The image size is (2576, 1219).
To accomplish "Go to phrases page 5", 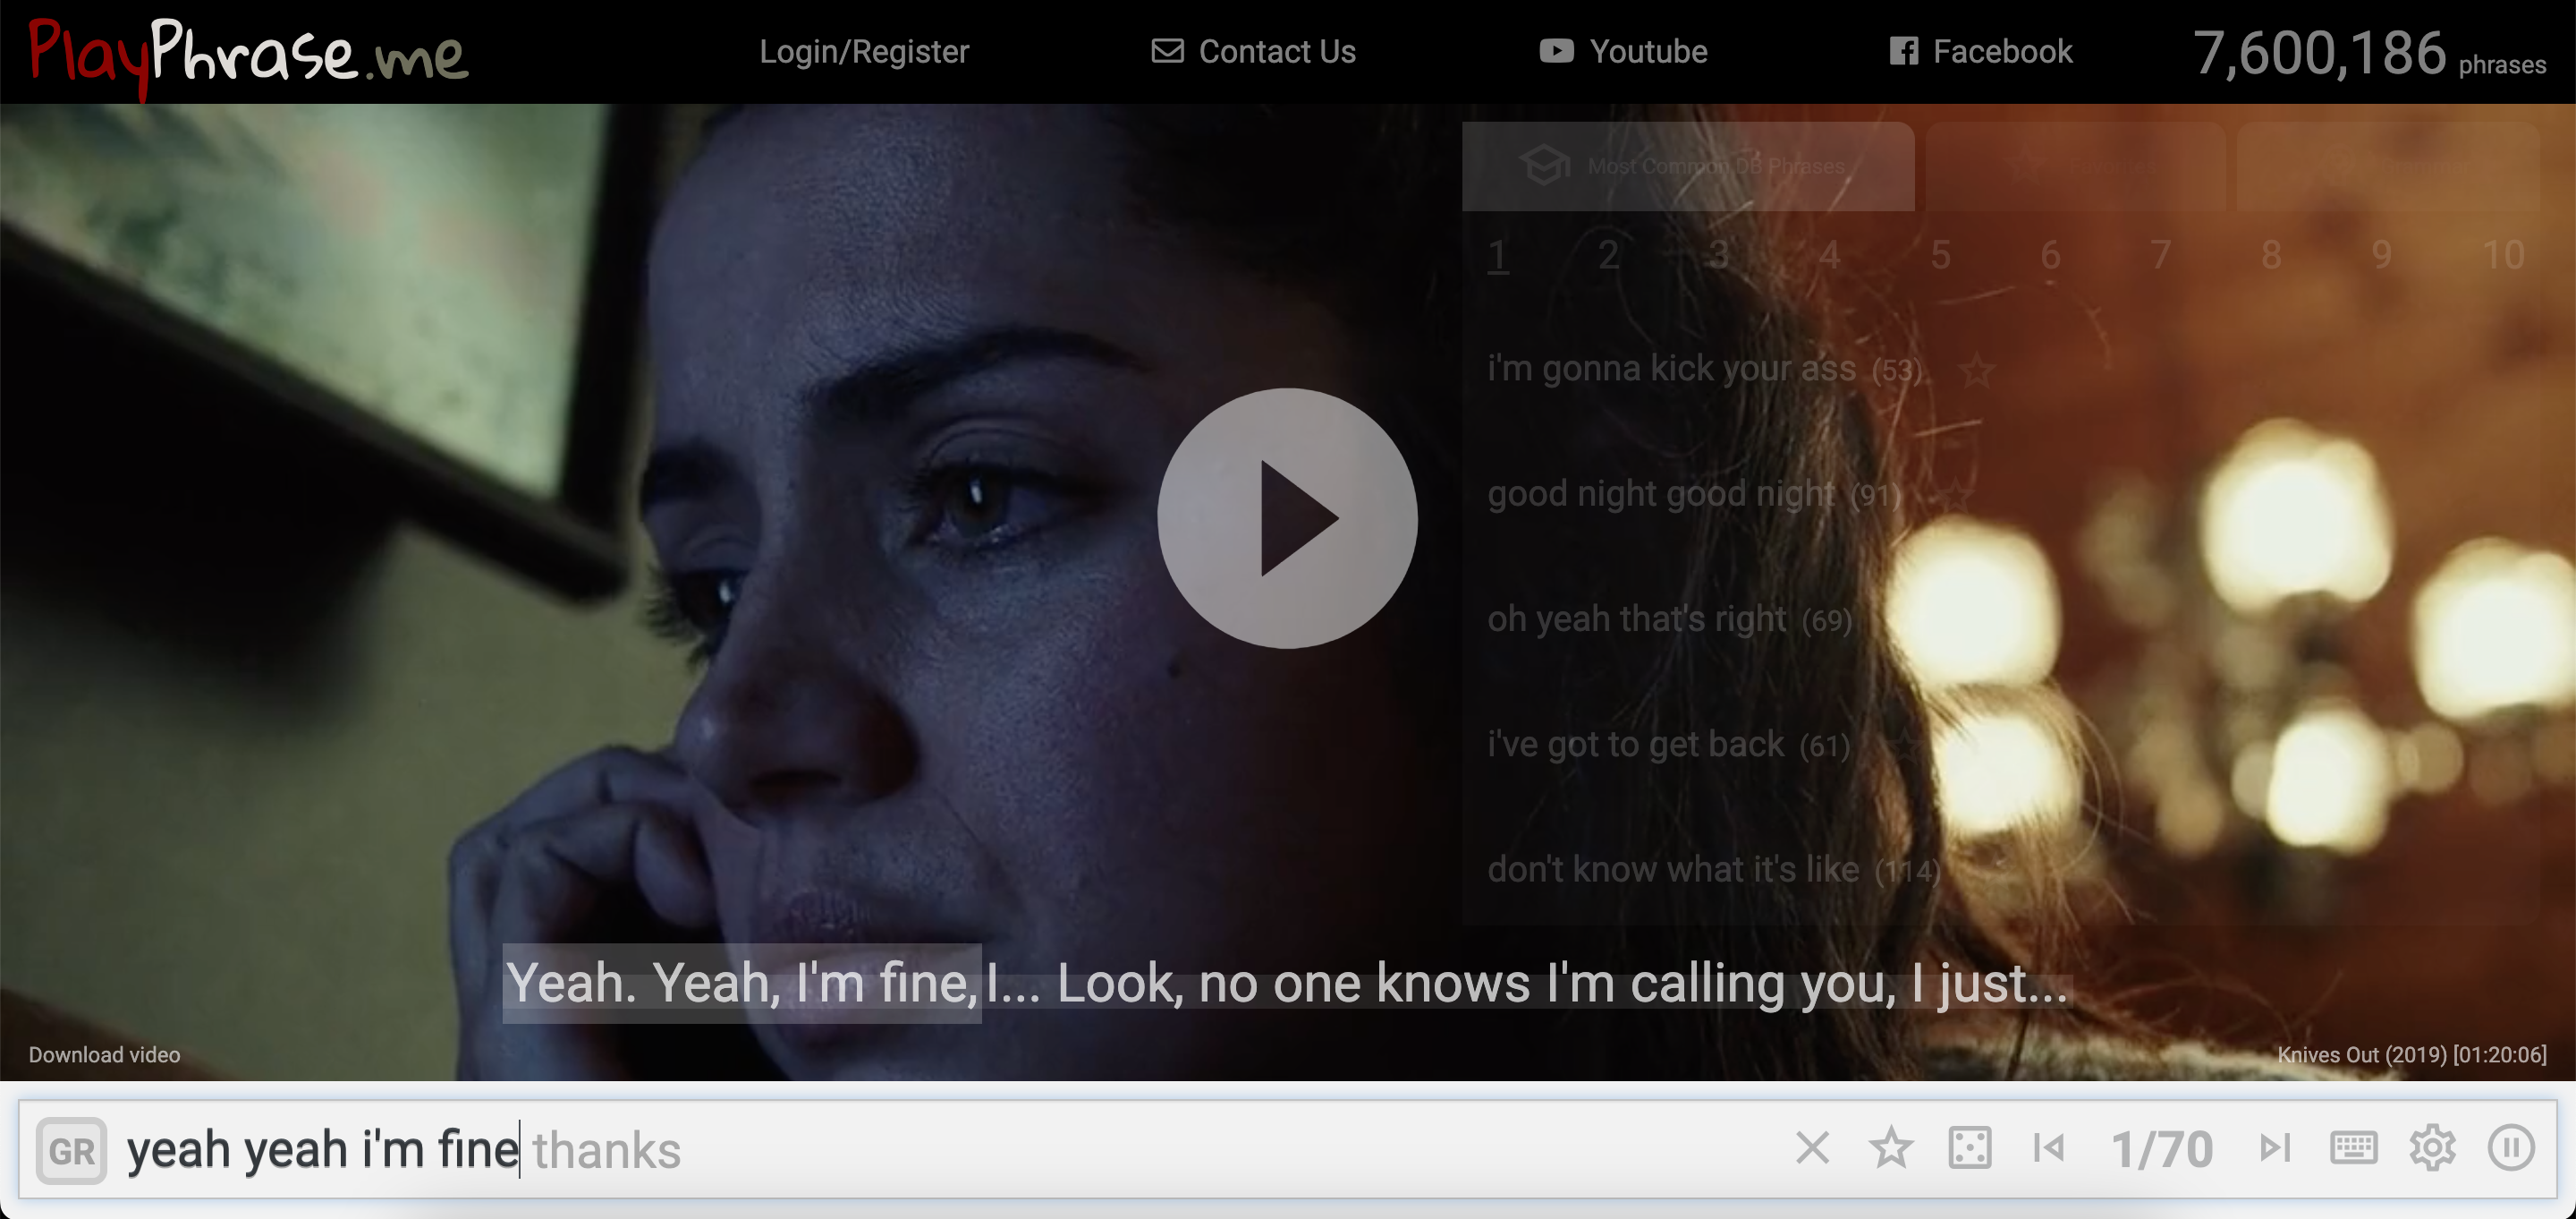I will coord(1940,255).
